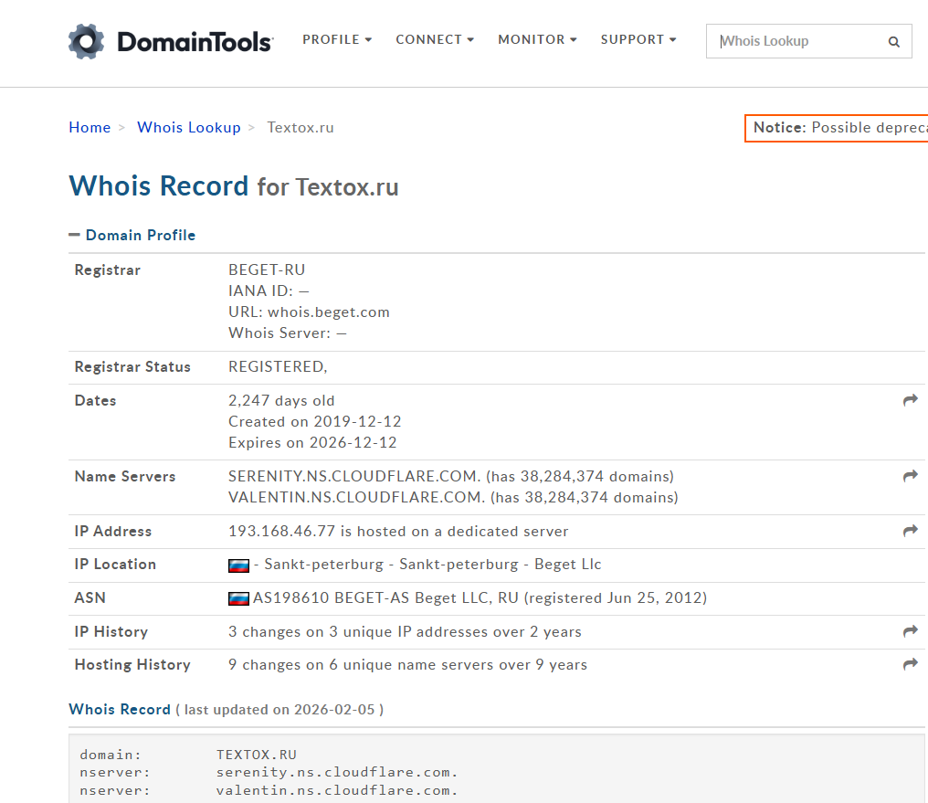Image resolution: width=928 pixels, height=803 pixels.
Task: Click the Registrar row label
Action: [108, 270]
